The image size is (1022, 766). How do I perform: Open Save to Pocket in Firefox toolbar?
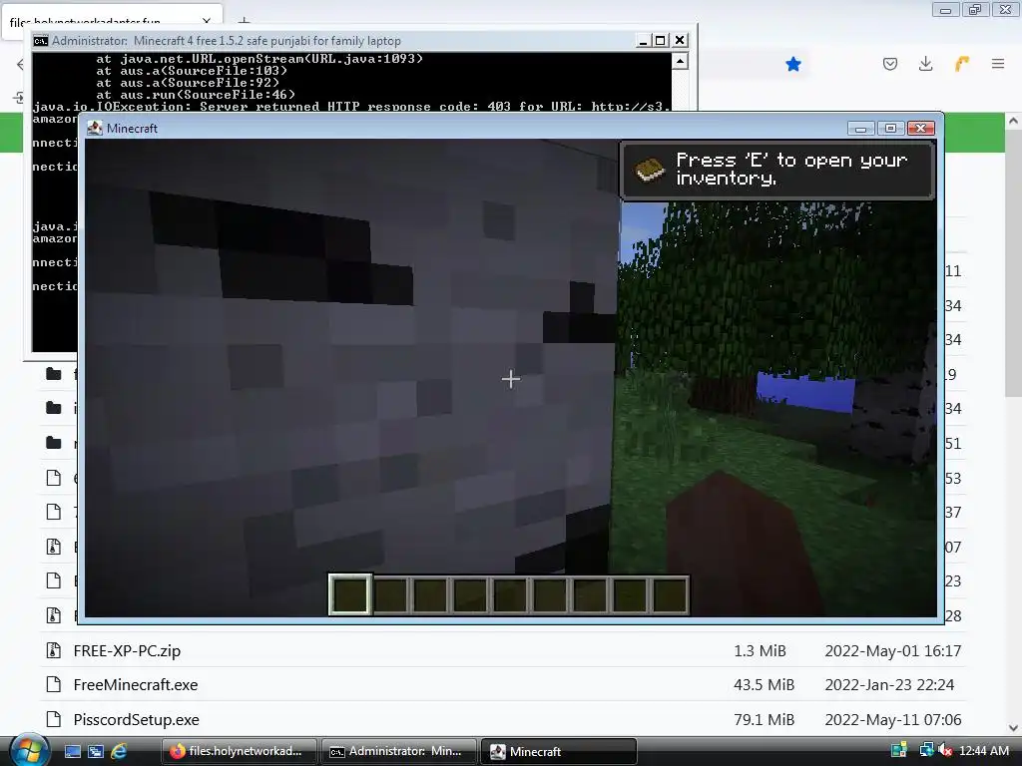pos(890,64)
